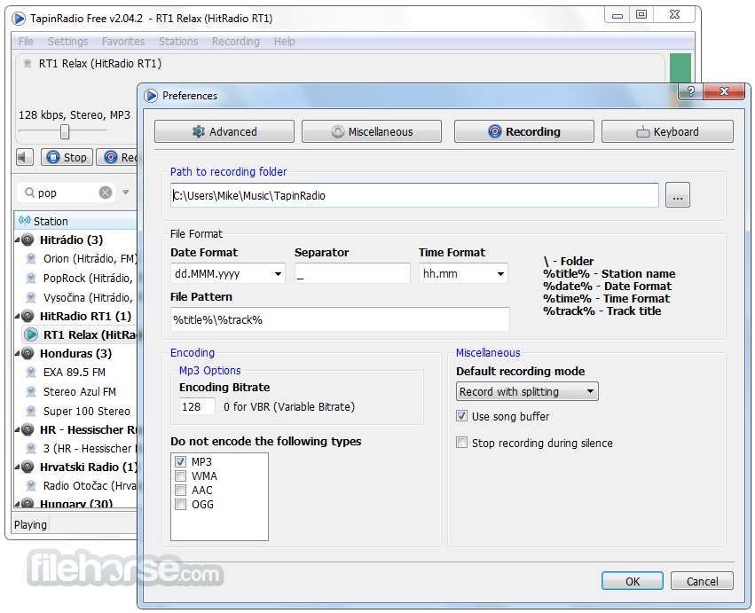Open the Stations menu
Screen dimensions: 755x613
click(x=178, y=42)
